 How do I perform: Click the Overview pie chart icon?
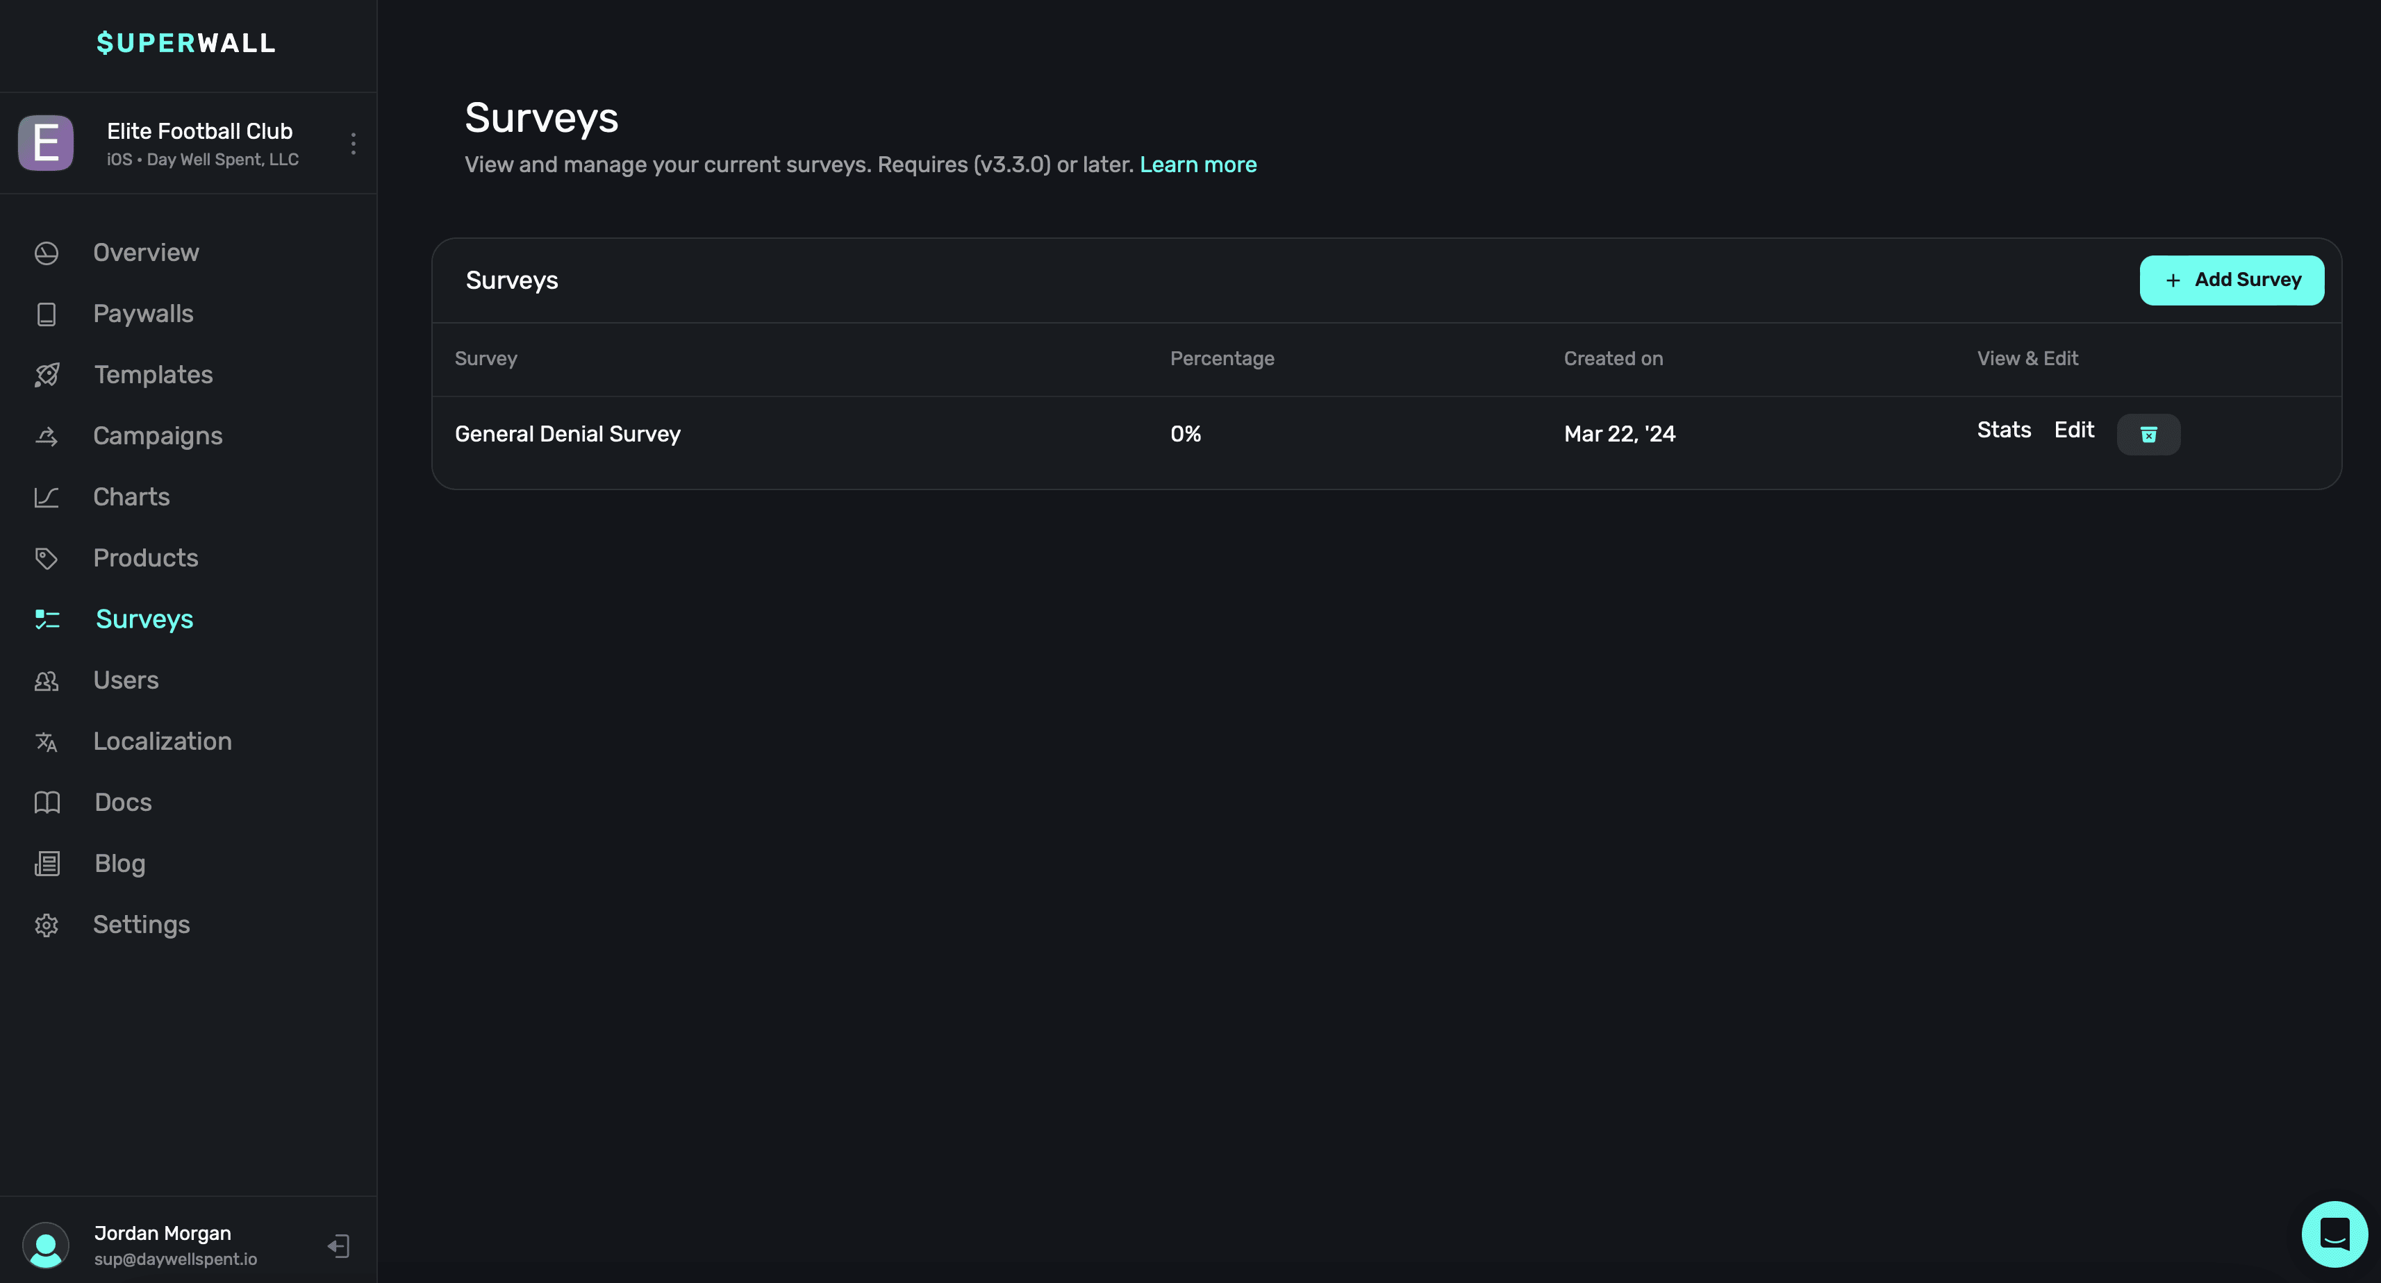[47, 253]
